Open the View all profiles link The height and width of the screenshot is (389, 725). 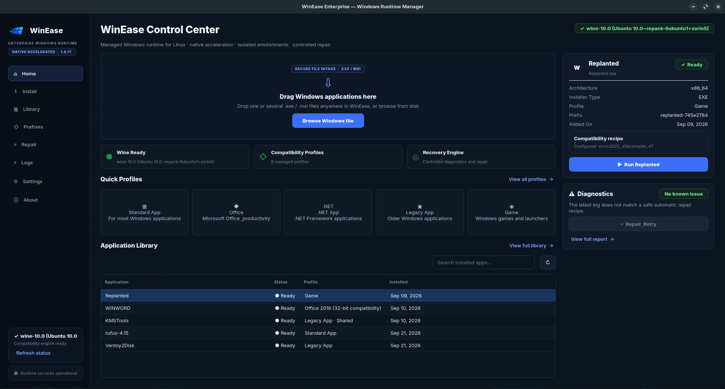point(531,179)
